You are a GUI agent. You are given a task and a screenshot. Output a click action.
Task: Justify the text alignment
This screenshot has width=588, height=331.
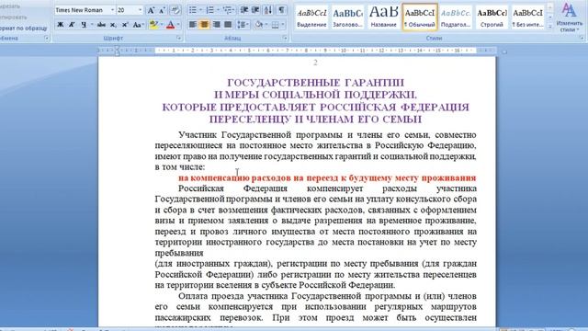pos(228,25)
